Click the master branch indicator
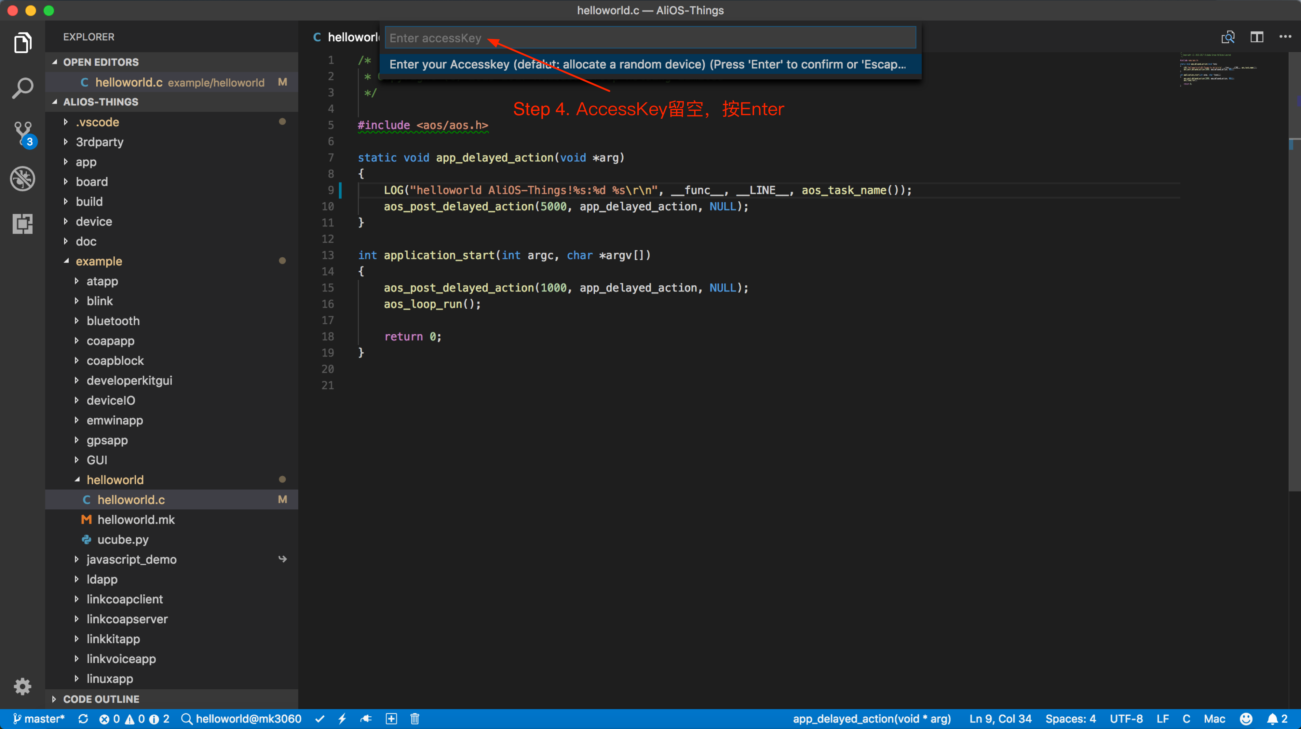This screenshot has height=729, width=1301. 39,719
